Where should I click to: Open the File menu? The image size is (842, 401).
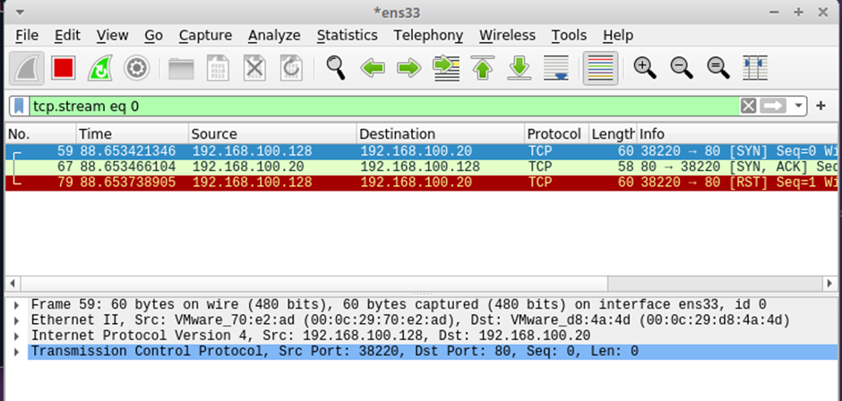coord(27,36)
